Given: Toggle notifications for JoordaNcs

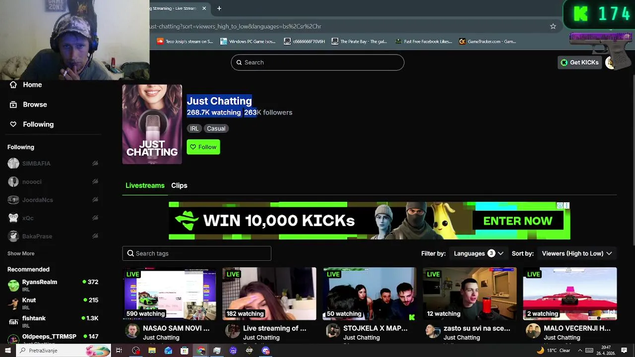Looking at the screenshot, I should pos(95,200).
